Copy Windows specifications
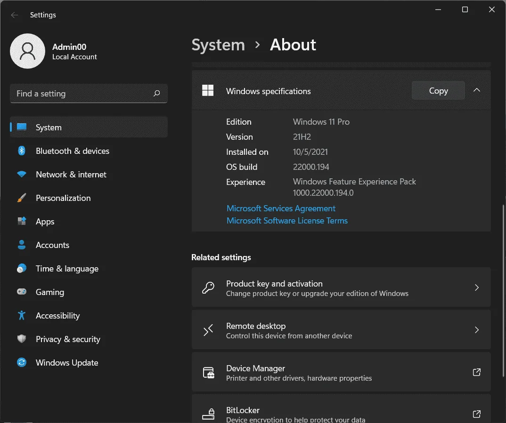The width and height of the screenshot is (506, 423). pos(438,90)
